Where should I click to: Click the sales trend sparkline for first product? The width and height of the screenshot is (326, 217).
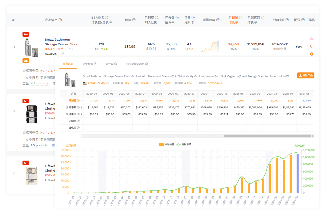point(208,46)
